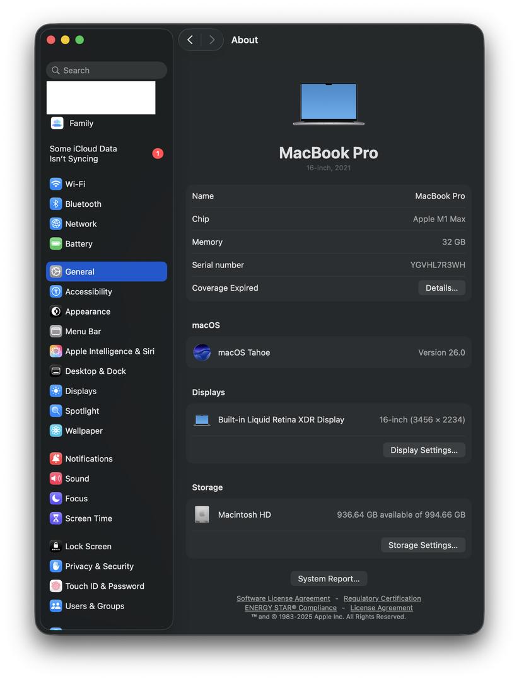This screenshot has height=681, width=519.
Task: Open the Menu Bar icon
Action: [55, 332]
